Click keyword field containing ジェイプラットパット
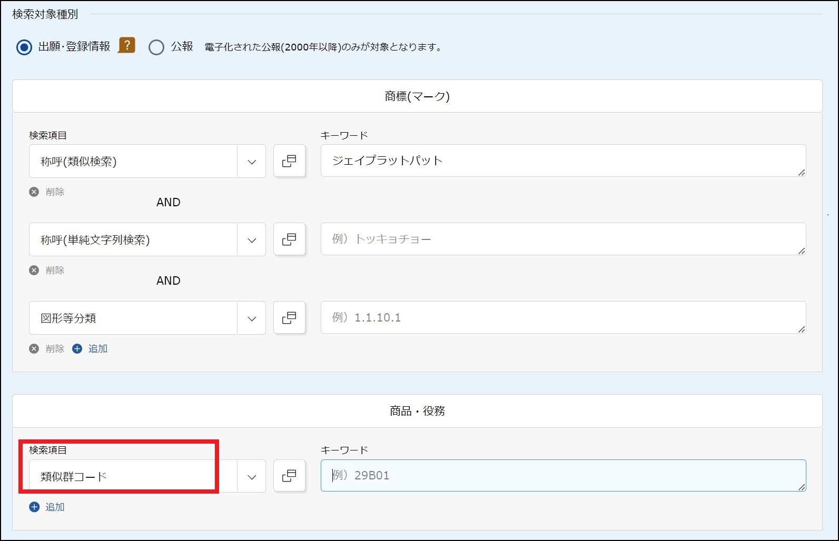839x541 pixels. click(562, 161)
